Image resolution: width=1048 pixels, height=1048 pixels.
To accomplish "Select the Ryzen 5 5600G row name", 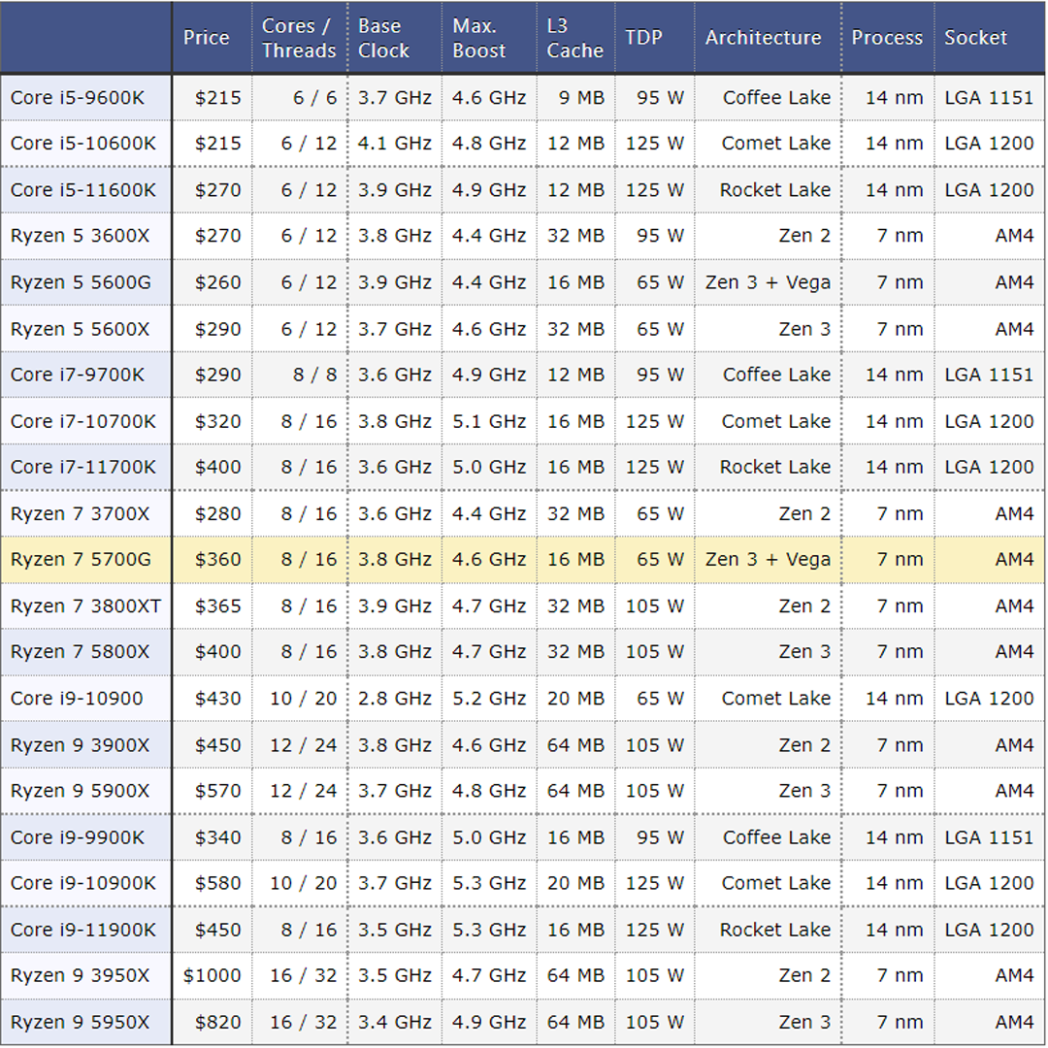I will point(81,283).
